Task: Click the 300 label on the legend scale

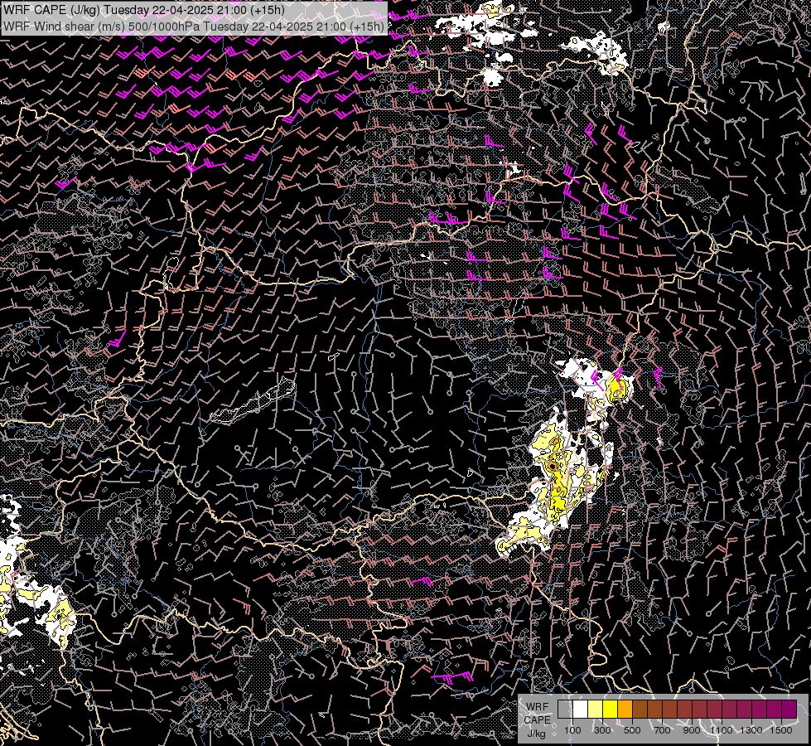Action: point(602,730)
